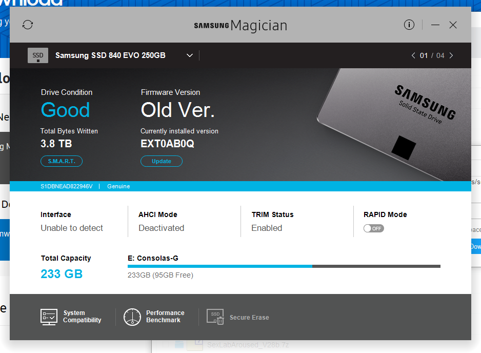Minimize the Samsung Magician window
The width and height of the screenshot is (481, 353).
click(x=435, y=25)
